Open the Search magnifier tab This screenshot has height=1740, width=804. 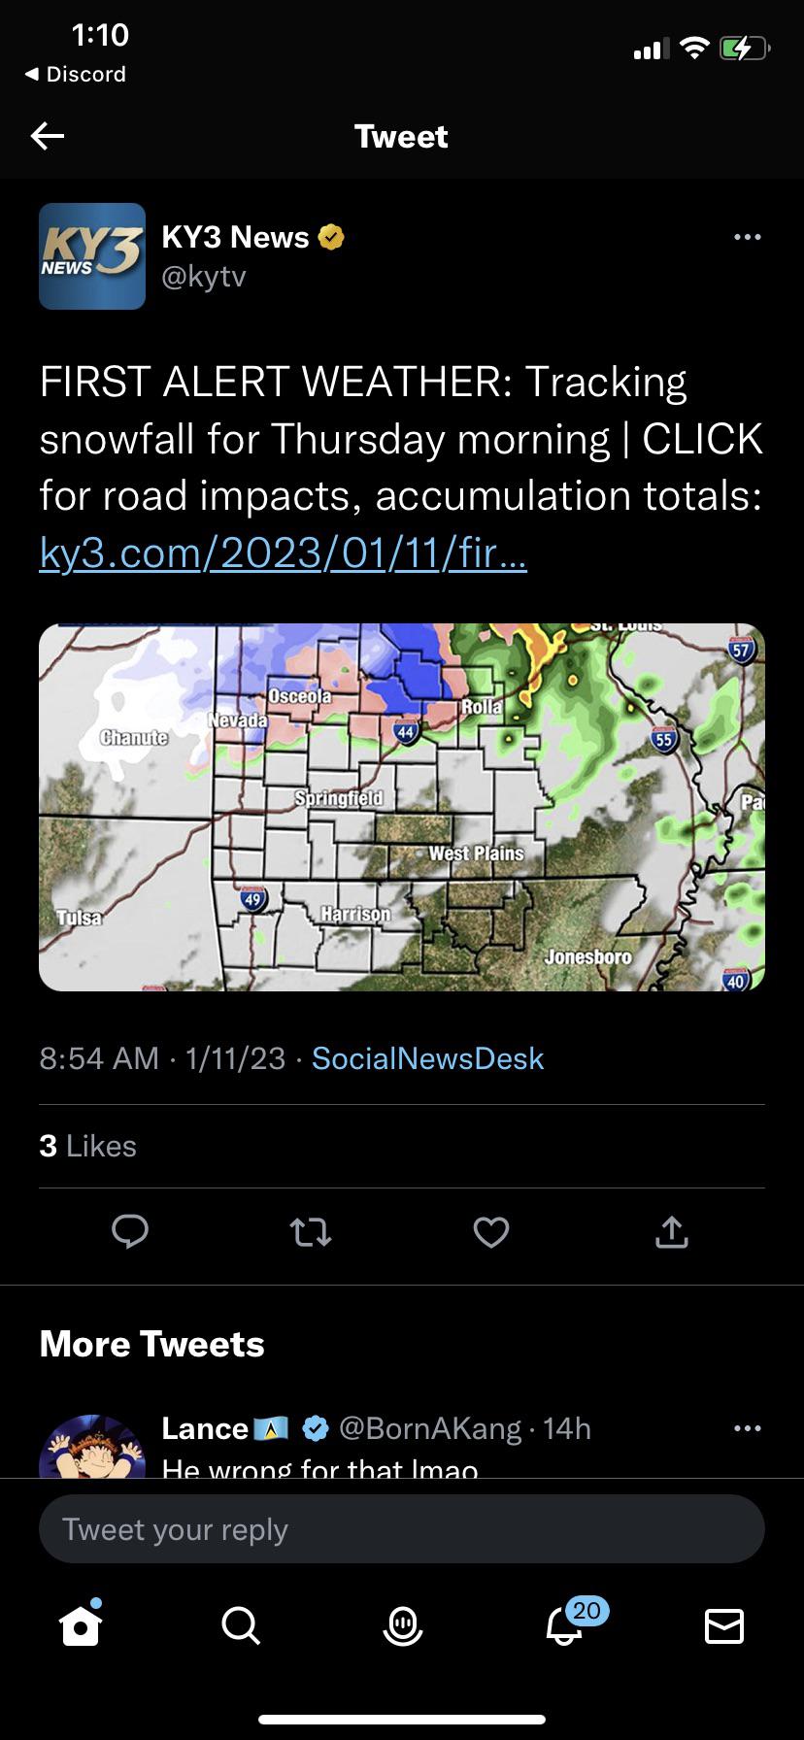[x=241, y=1625]
